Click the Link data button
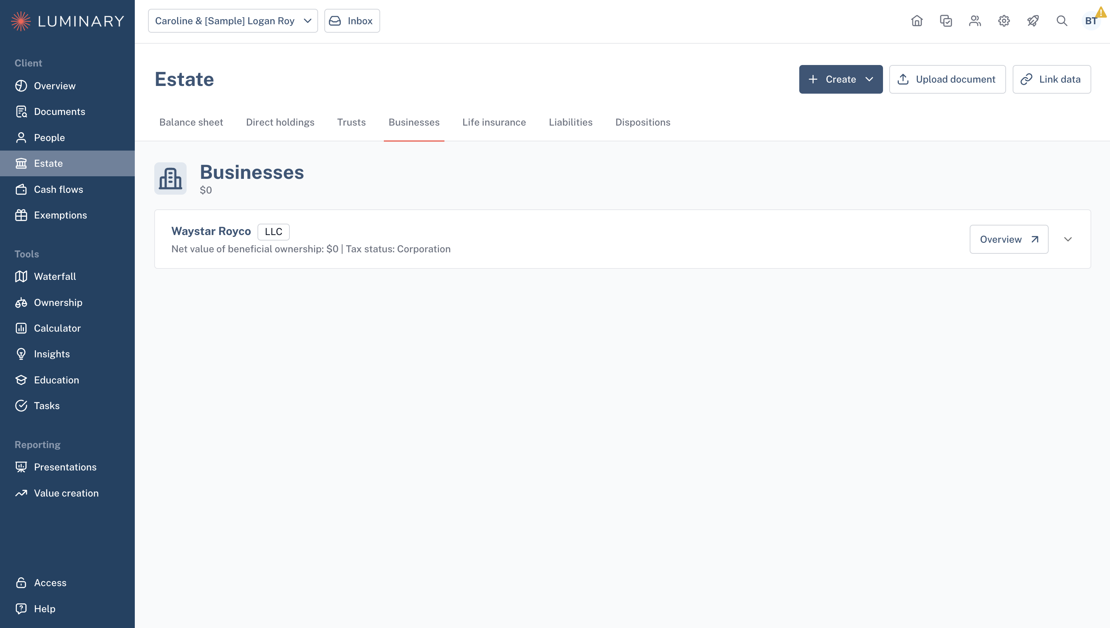1110x628 pixels. point(1051,79)
